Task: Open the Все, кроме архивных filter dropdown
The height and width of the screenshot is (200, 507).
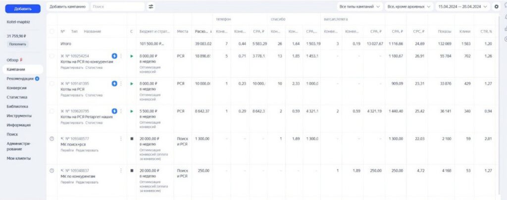Action: [x=408, y=6]
